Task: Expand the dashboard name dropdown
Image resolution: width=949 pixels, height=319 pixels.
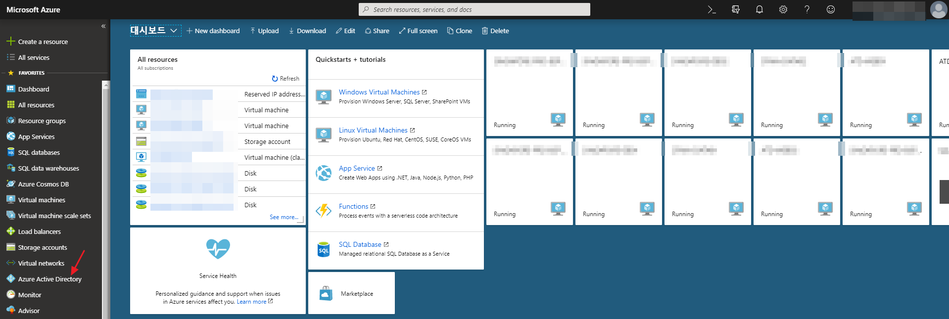Action: [174, 31]
